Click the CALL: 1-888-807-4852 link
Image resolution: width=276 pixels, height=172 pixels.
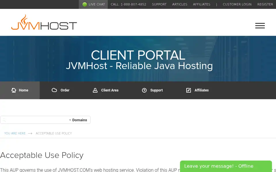tap(128, 4)
